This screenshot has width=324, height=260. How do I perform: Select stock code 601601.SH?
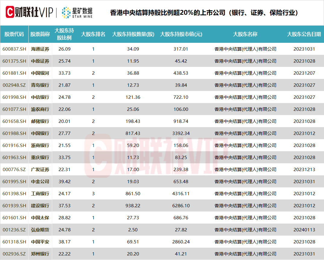pyautogui.click(x=14, y=218)
